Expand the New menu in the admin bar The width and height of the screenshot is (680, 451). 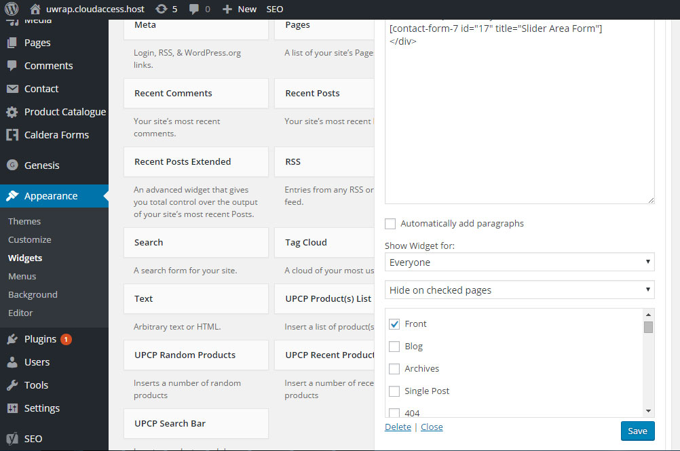(239, 9)
